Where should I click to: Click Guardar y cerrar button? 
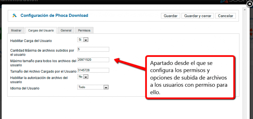[x=198, y=16]
